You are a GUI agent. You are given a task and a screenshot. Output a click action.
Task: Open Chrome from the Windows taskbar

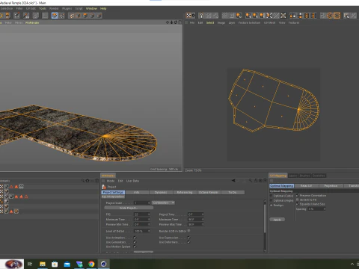coord(91,264)
